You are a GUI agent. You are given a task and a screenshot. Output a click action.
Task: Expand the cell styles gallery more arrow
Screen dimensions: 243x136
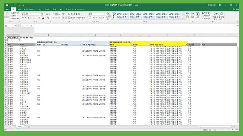pos(182,18)
